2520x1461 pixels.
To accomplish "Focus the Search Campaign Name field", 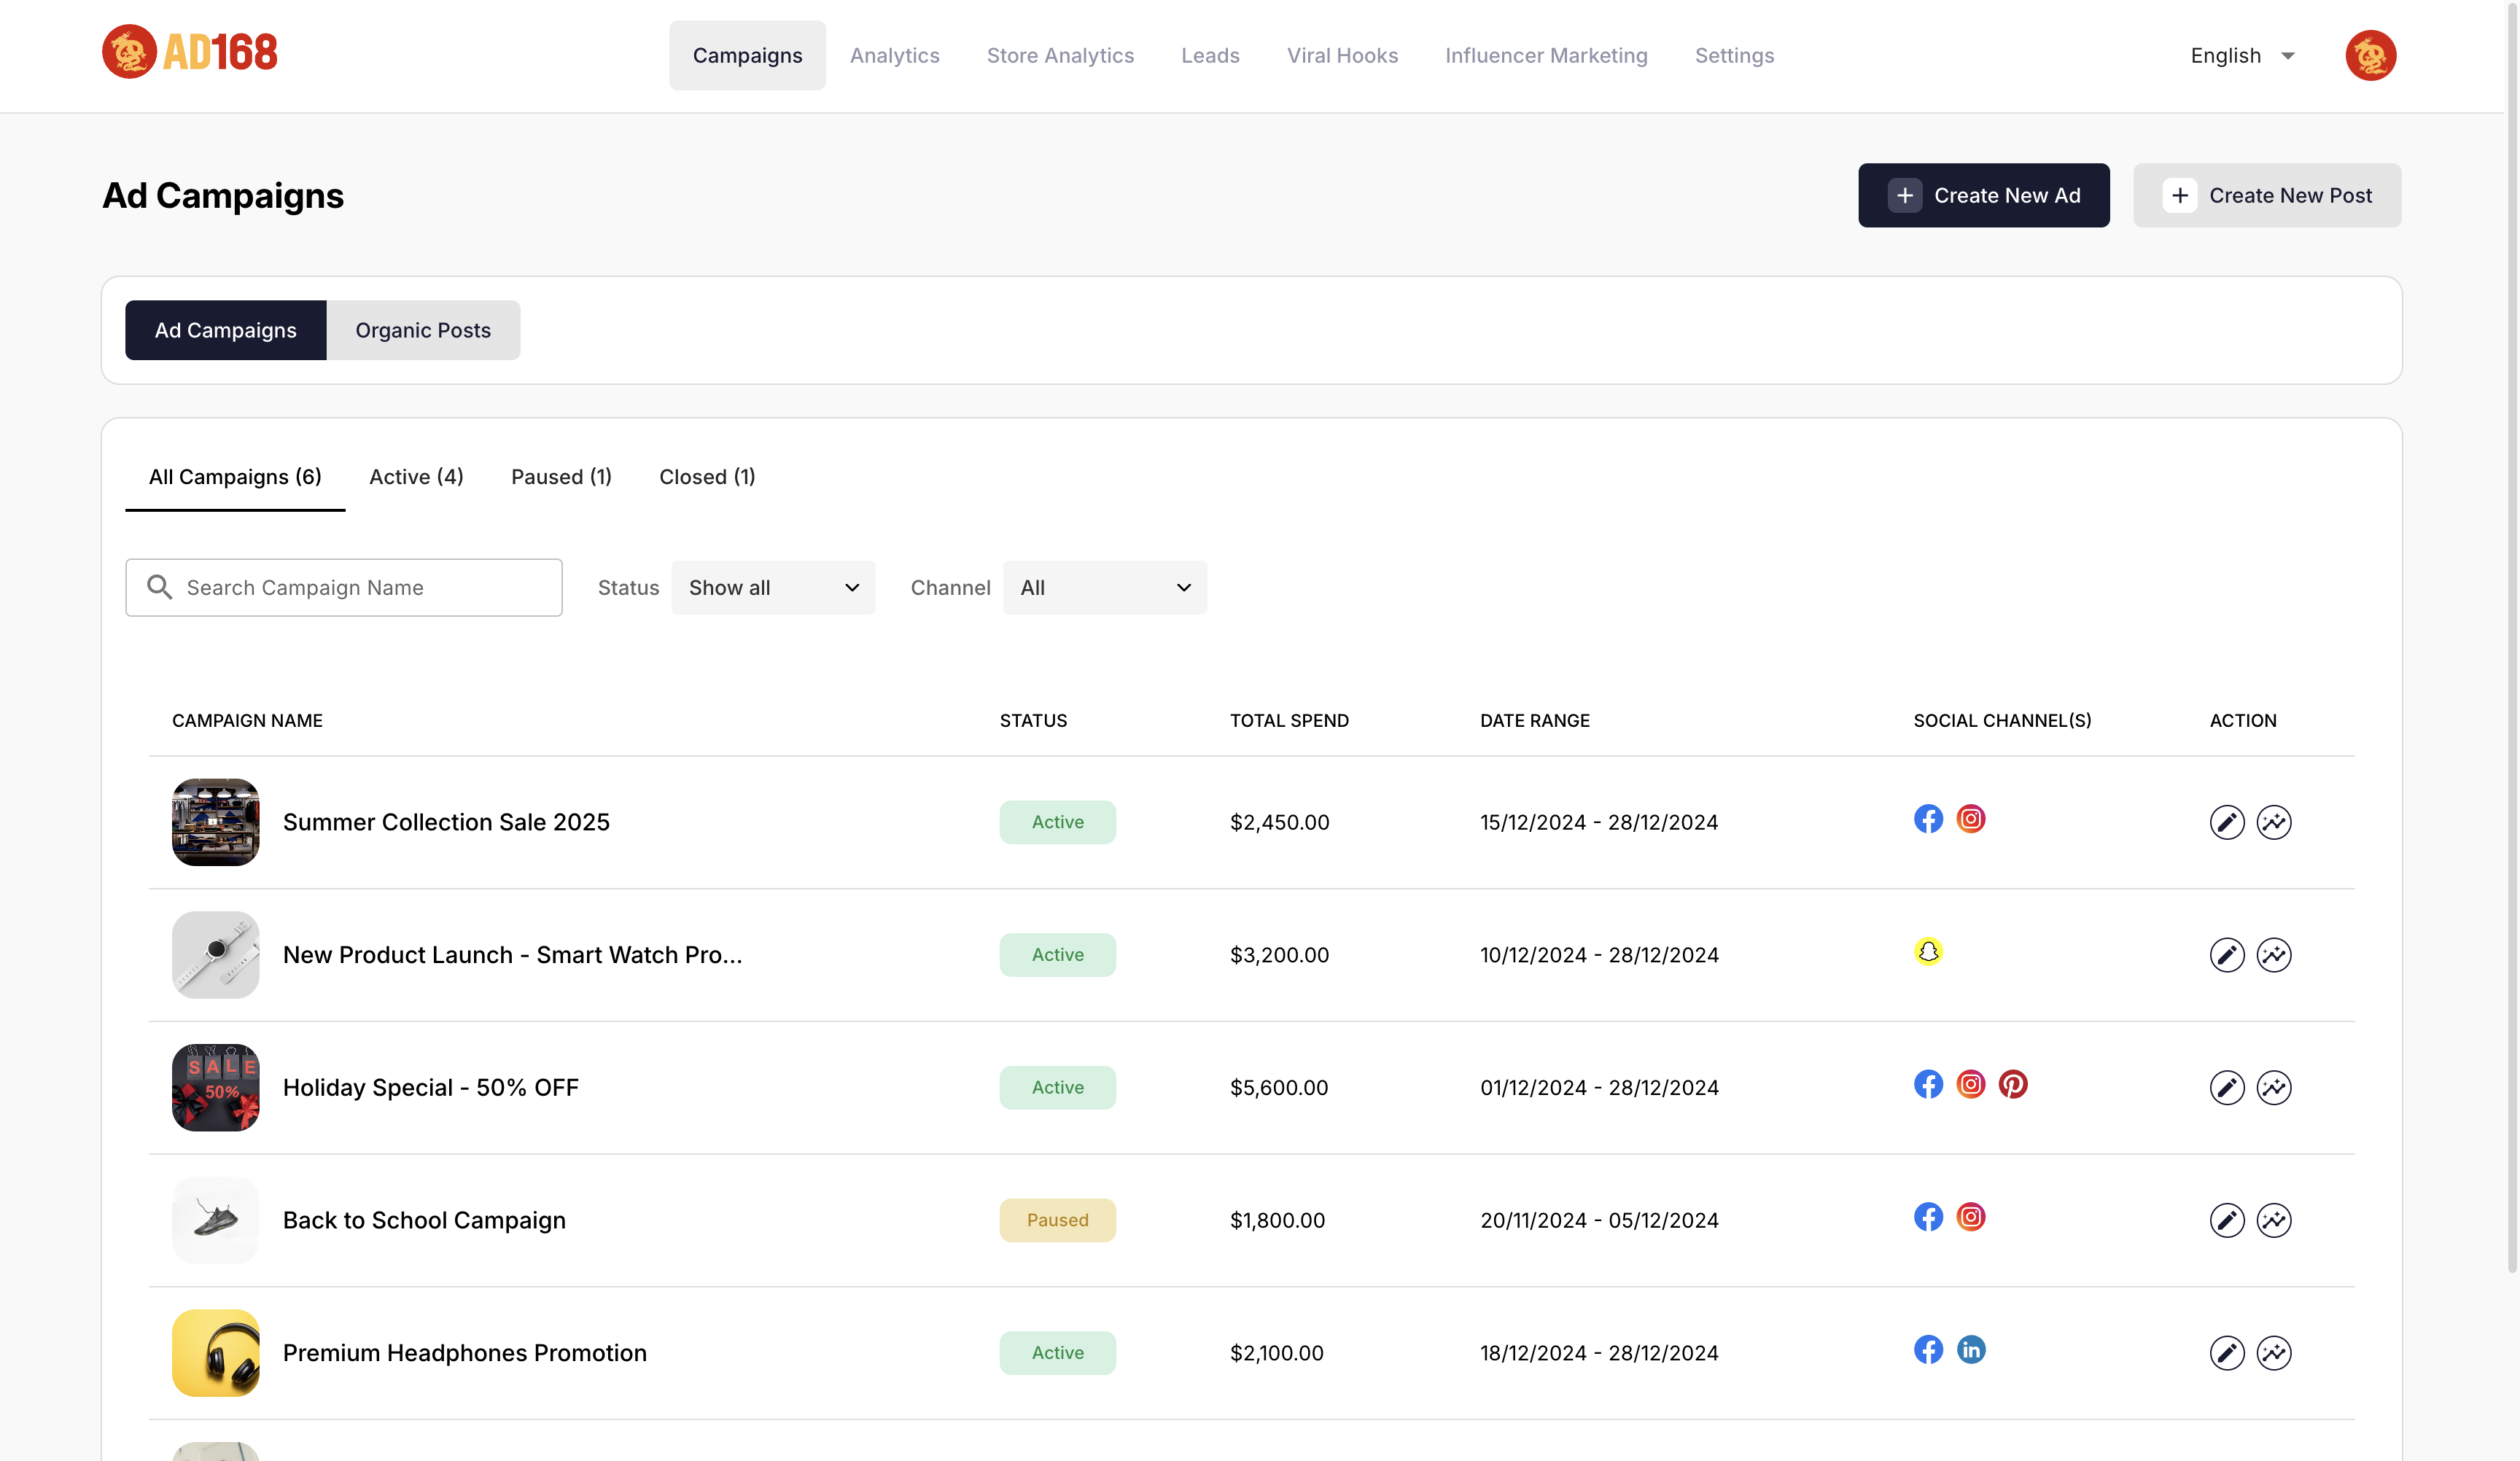I will (343, 588).
